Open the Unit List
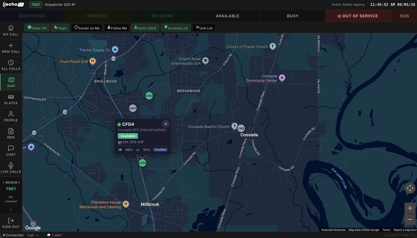 (x=204, y=28)
